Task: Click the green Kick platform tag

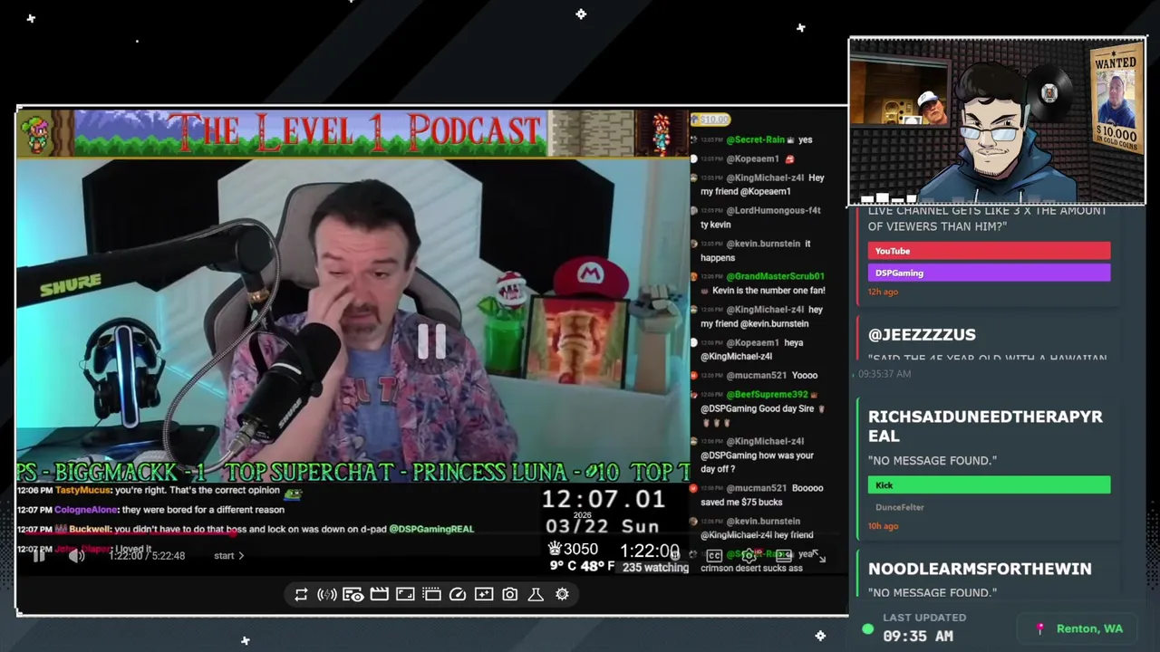Action: tap(989, 485)
